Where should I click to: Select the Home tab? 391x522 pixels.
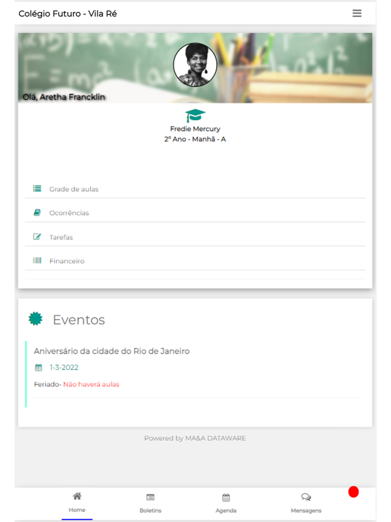pos(77,502)
